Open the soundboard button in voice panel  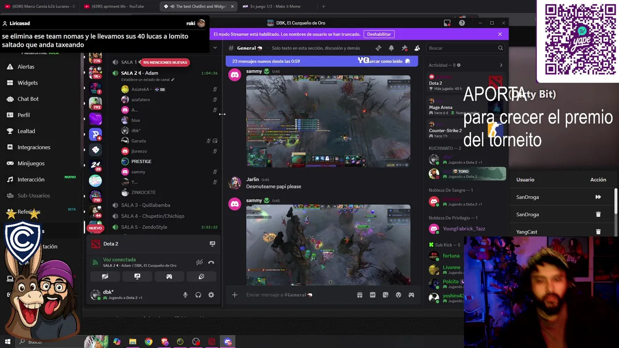[x=202, y=276]
